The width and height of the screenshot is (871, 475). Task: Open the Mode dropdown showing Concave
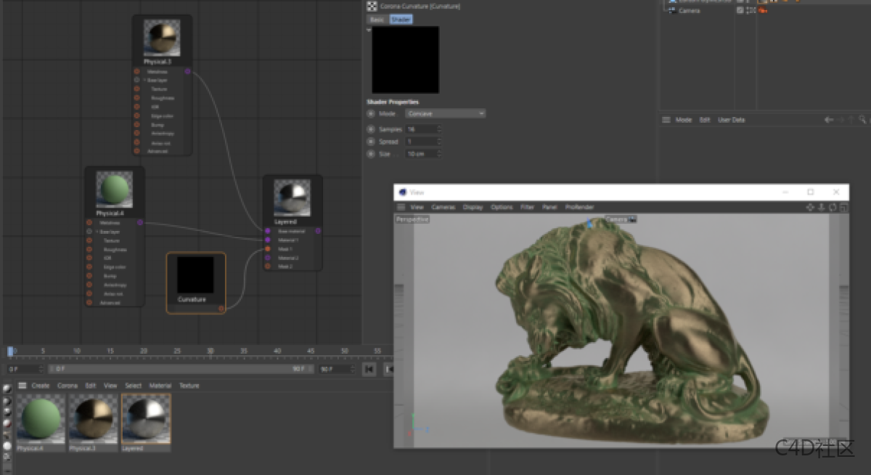[x=445, y=114]
